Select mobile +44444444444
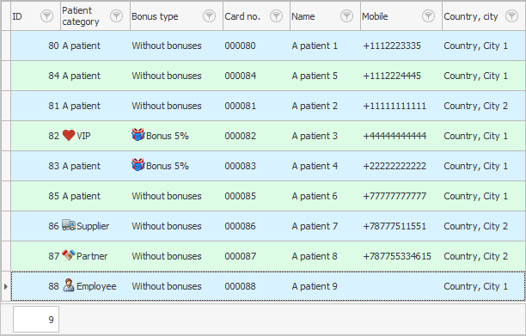 [394, 136]
